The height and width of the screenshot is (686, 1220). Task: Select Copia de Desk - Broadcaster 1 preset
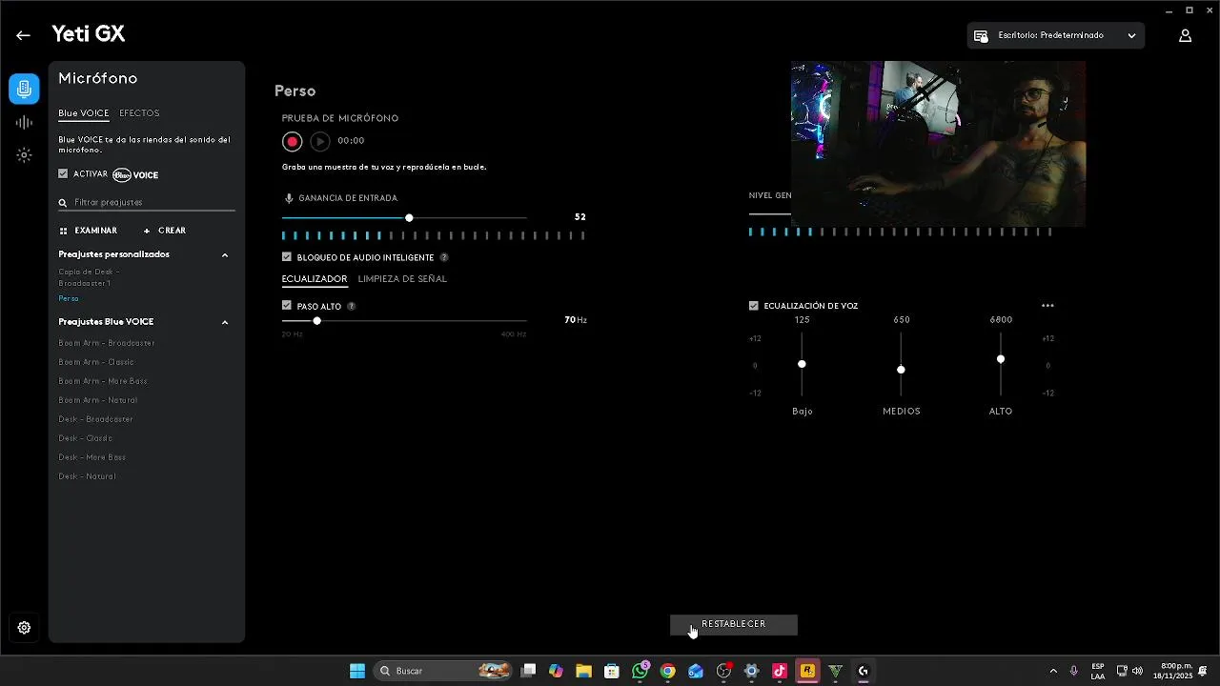coord(89,277)
